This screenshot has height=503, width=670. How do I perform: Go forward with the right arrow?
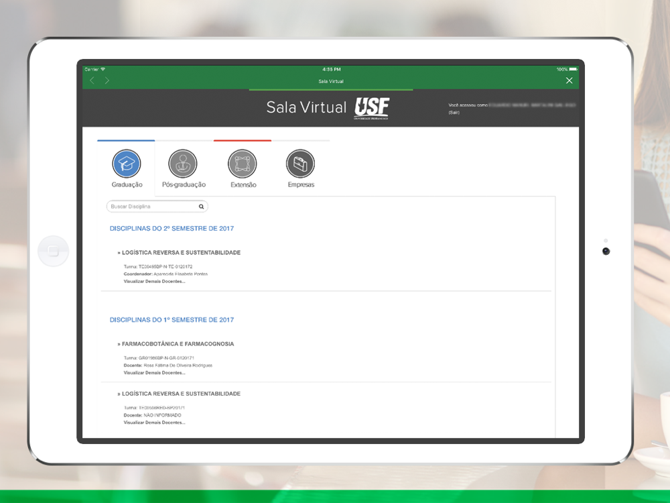[107, 80]
